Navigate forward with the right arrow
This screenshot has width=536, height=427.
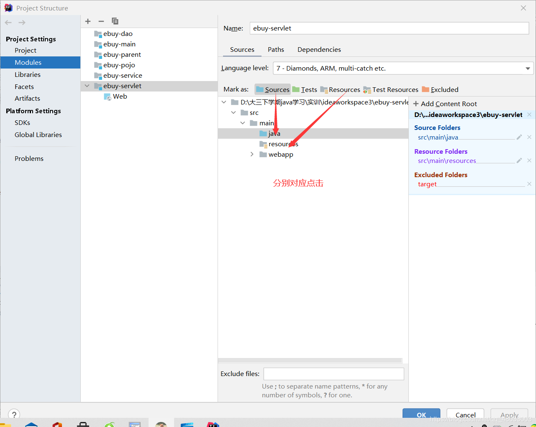click(22, 23)
